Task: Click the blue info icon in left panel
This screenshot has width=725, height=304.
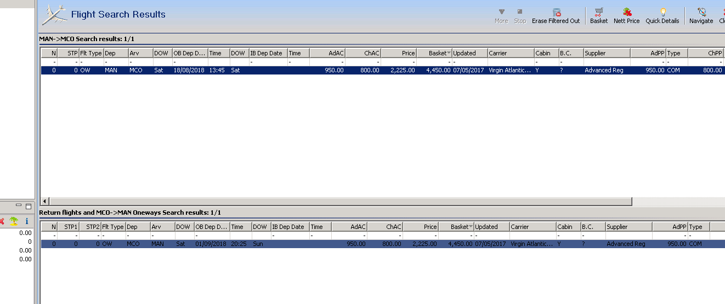Action: click(x=27, y=221)
